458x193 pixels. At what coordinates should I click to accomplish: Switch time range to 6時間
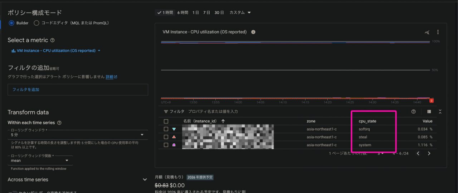182,12
